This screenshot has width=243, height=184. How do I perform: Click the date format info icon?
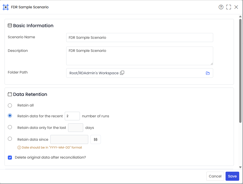coord(19,148)
